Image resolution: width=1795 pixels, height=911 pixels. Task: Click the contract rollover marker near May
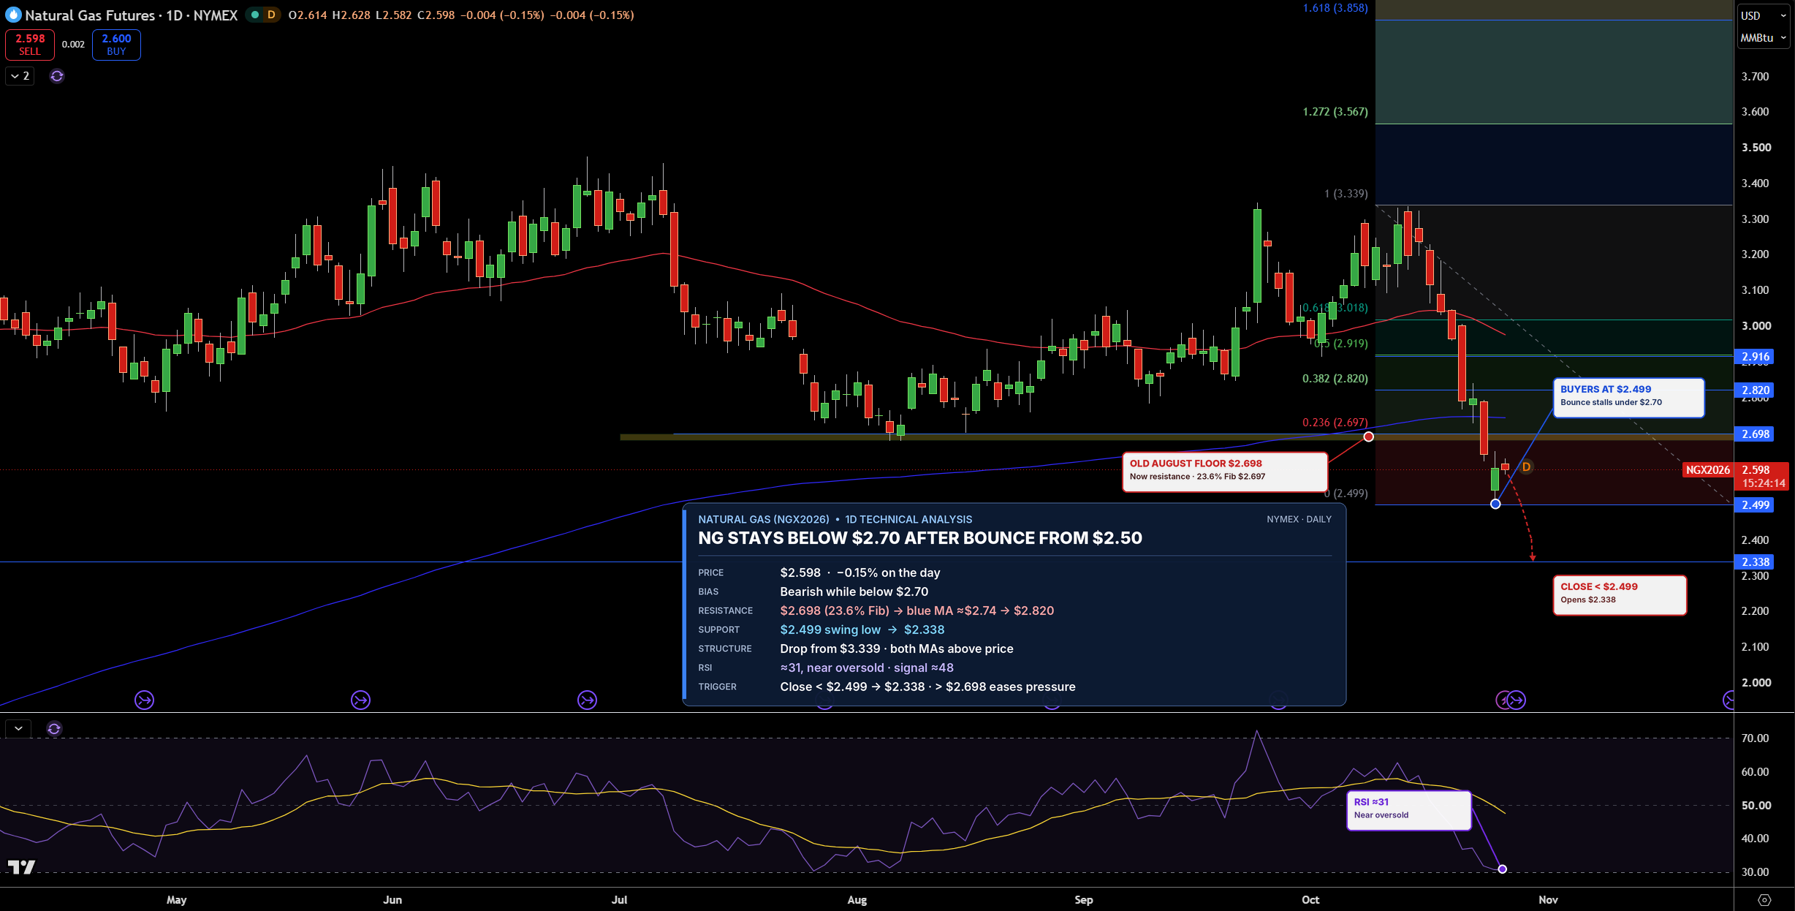144,700
